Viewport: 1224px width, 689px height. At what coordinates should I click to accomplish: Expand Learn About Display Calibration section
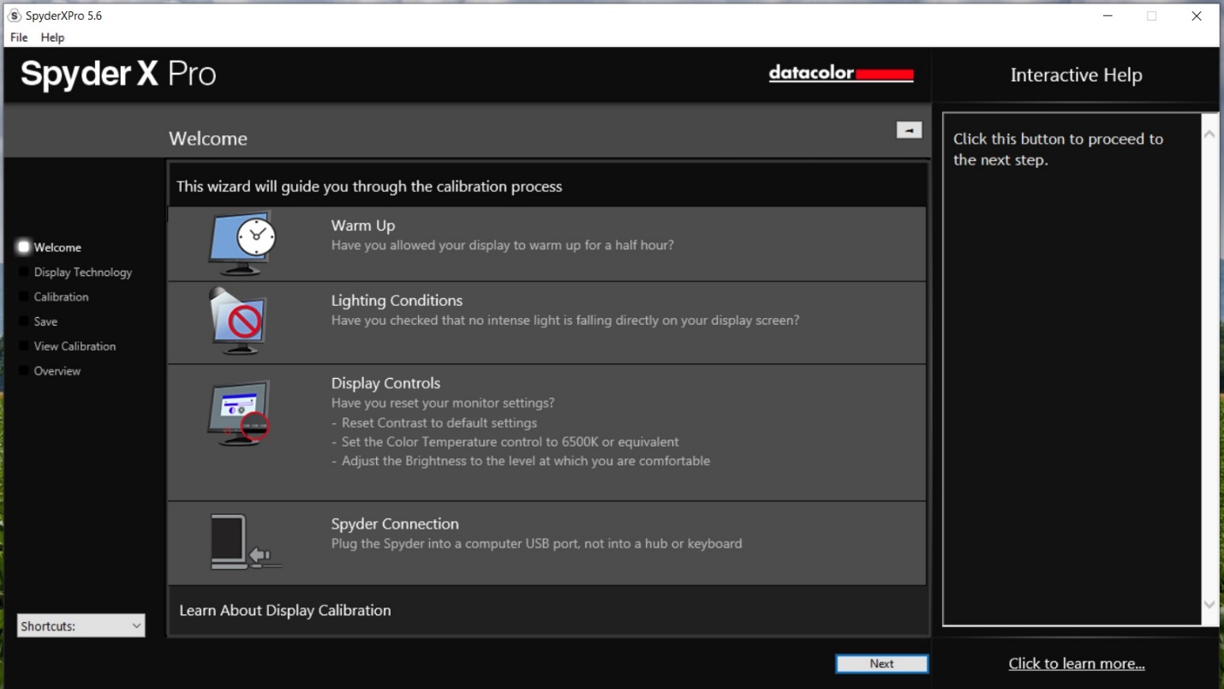tap(285, 611)
